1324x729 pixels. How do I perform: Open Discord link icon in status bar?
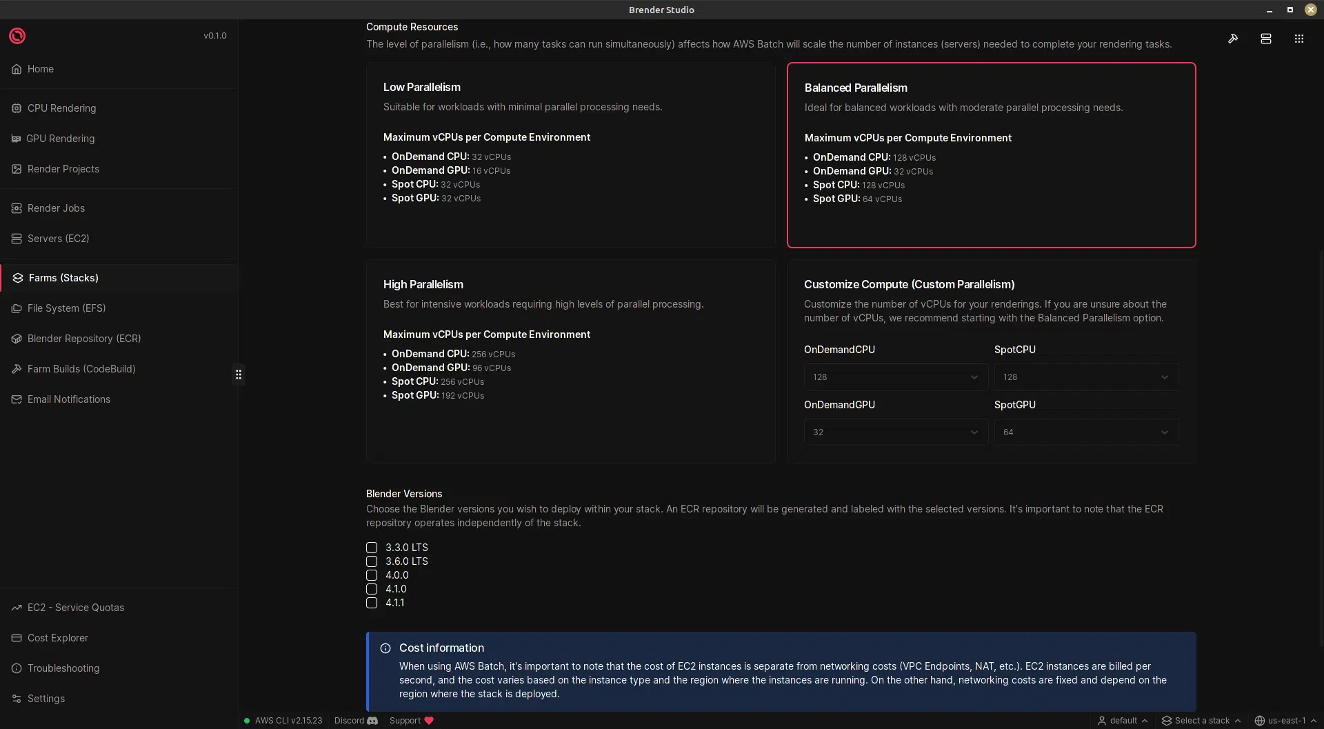tap(372, 721)
